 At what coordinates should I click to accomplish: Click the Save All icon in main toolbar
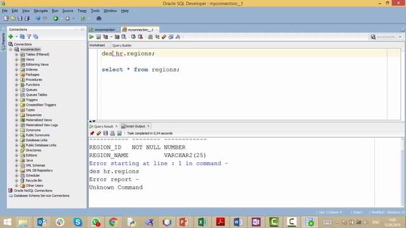point(27,18)
